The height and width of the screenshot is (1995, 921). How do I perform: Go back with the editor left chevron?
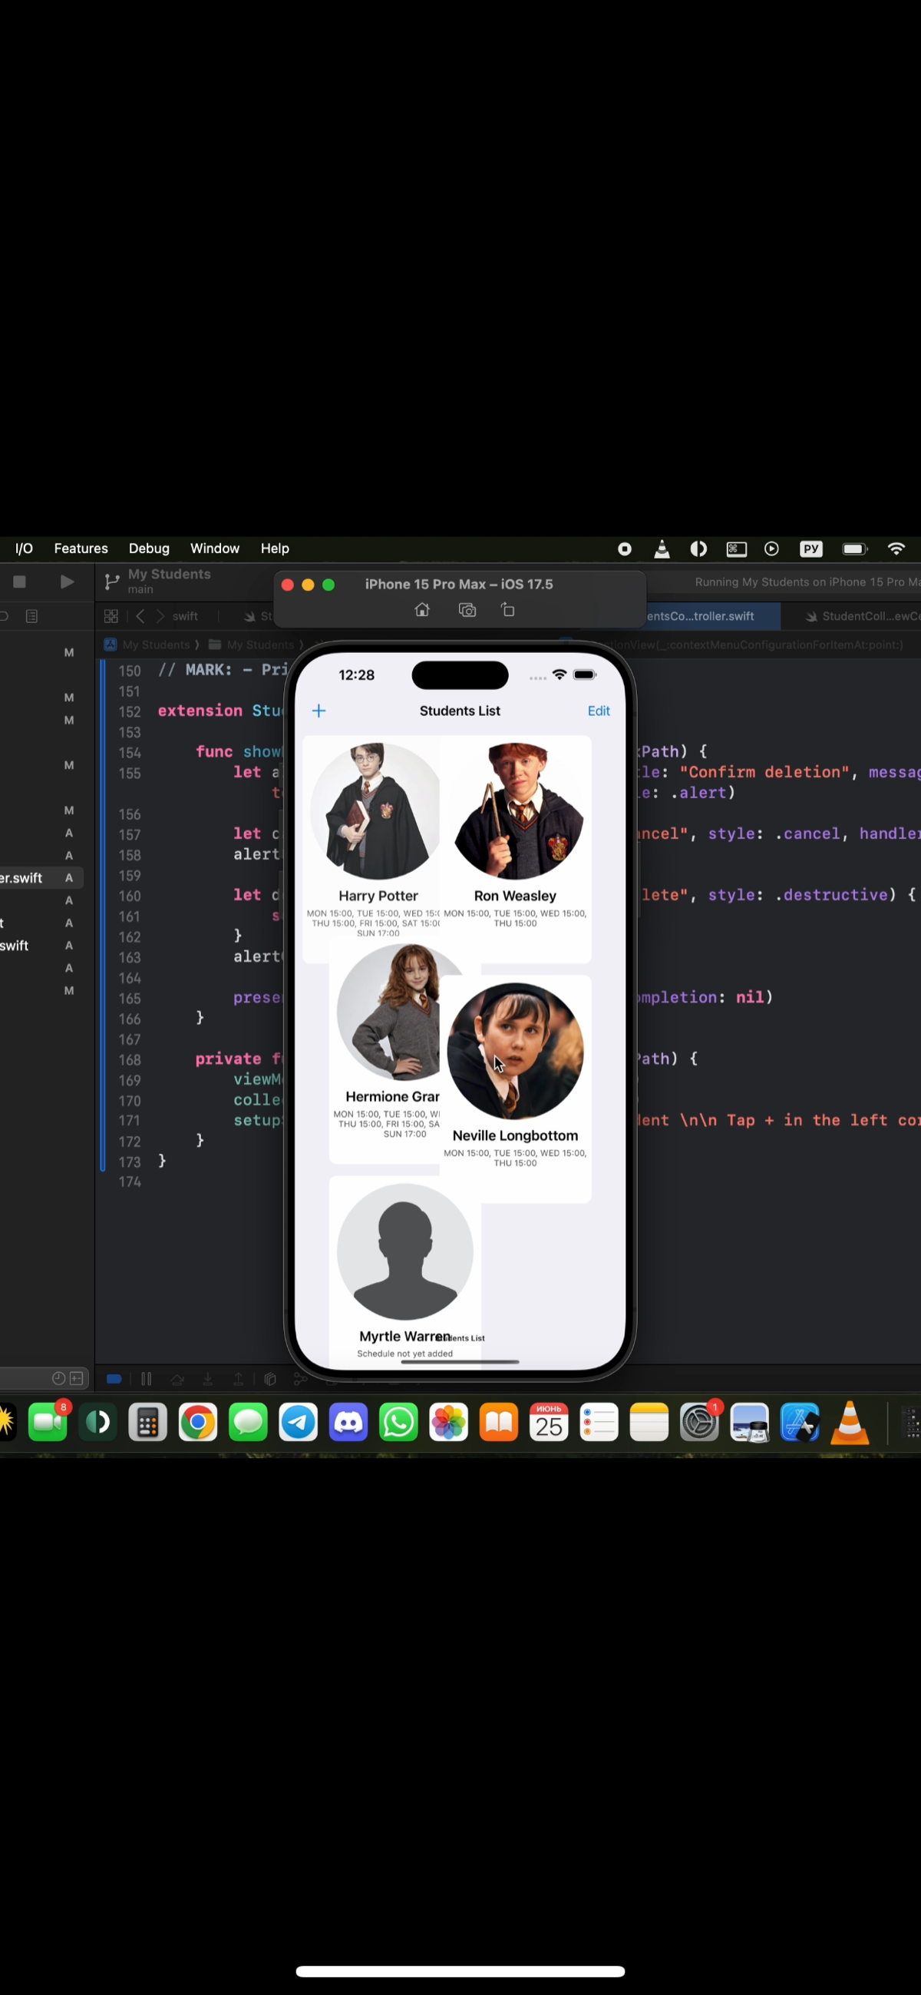tap(140, 615)
